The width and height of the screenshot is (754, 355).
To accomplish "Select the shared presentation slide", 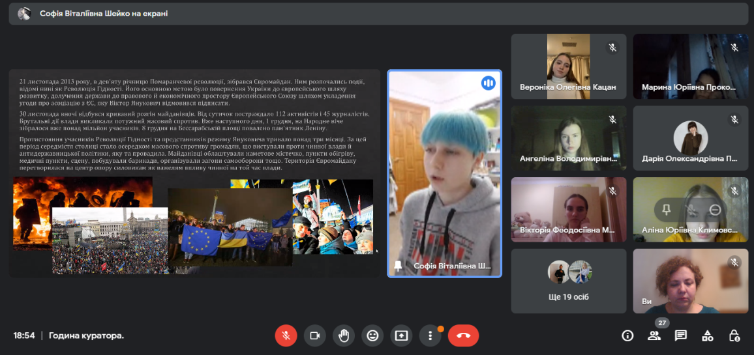I will (194, 173).
